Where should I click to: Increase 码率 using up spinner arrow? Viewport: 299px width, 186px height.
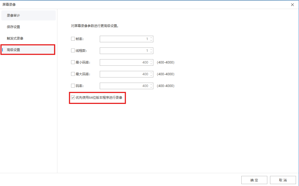pos(151,84)
